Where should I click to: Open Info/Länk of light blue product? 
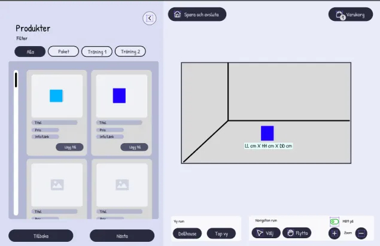coord(45,136)
